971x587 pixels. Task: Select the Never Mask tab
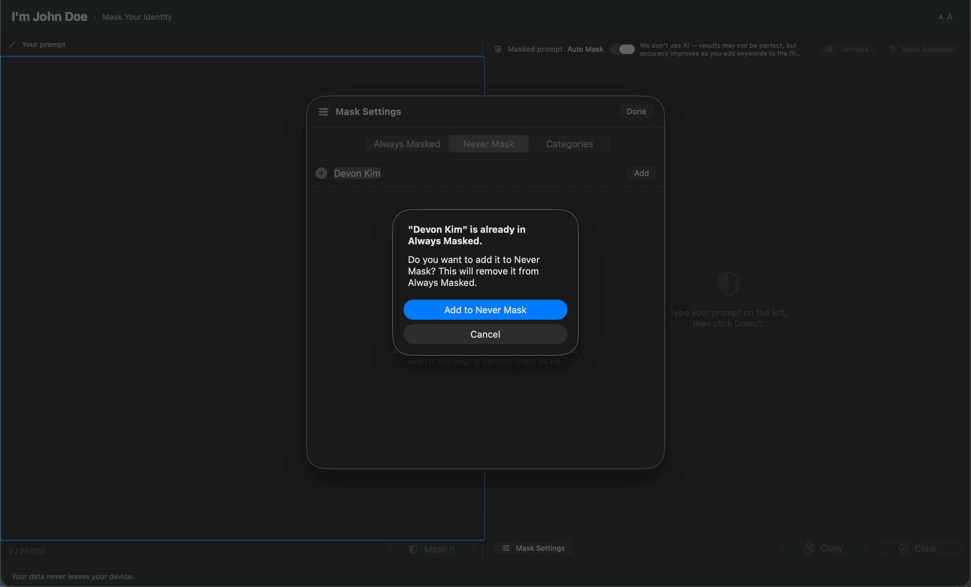click(488, 143)
